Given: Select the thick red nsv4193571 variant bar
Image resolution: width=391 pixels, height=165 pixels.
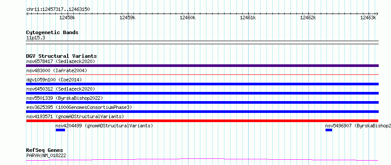Looking at the screenshot, I should [x=202, y=121].
